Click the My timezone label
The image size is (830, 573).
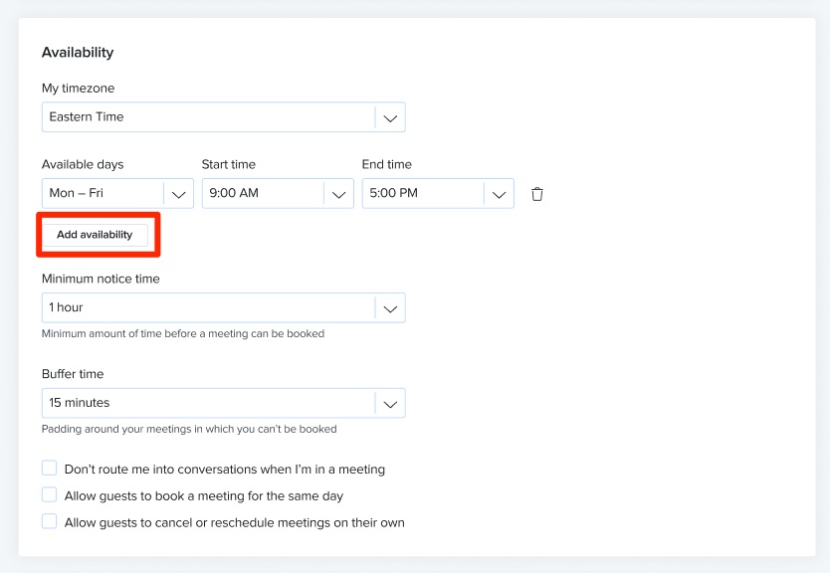(x=78, y=88)
